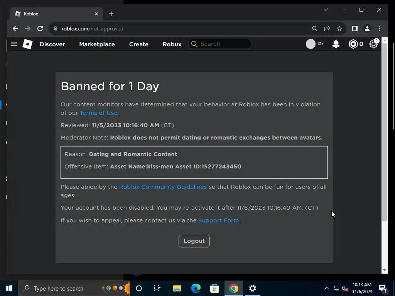395x296 pixels.
Task: Open the Robux menu item
Action: [172, 44]
